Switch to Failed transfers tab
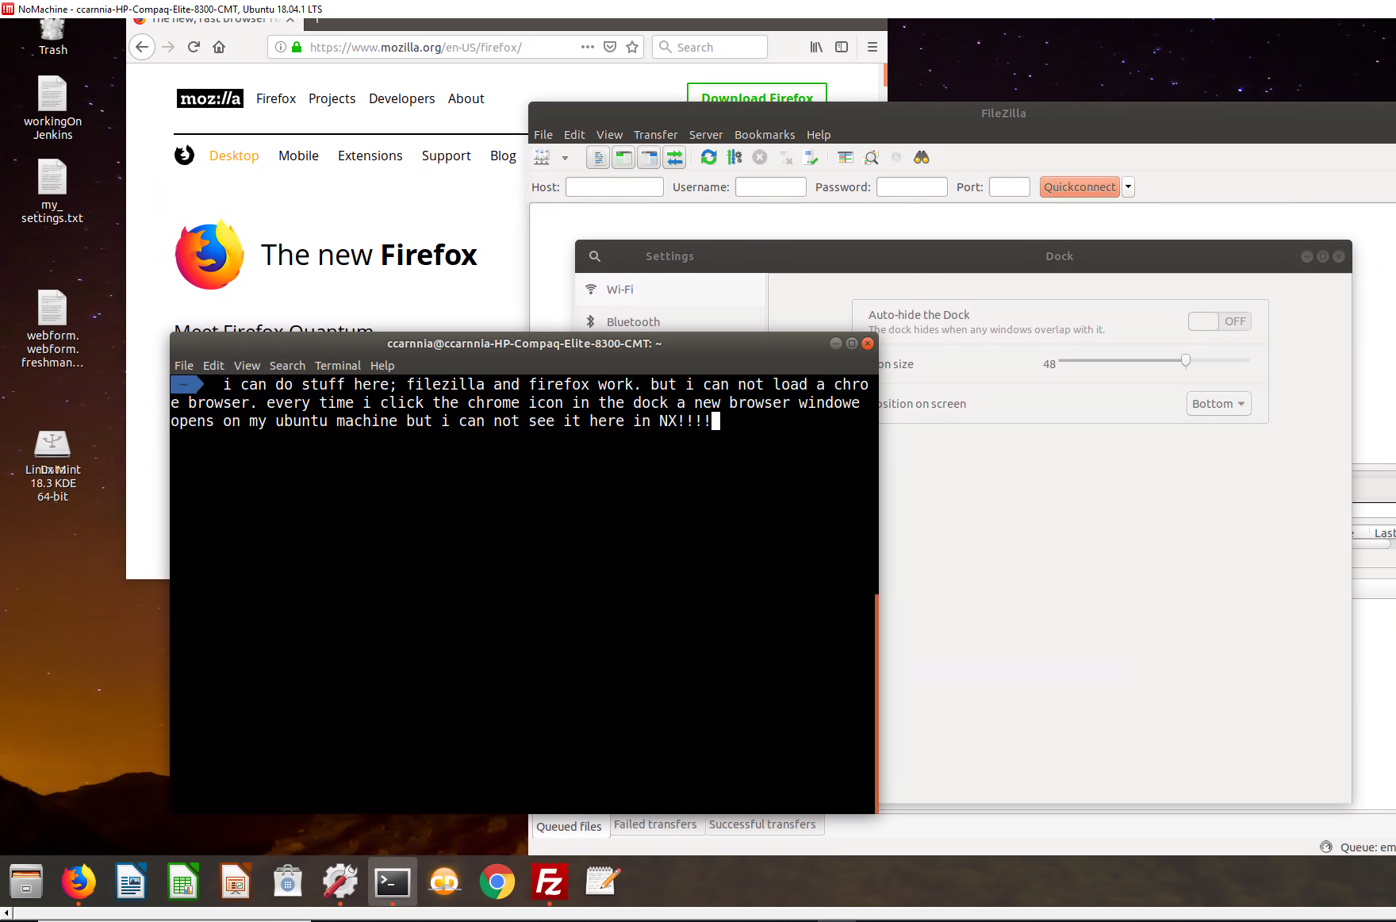Screen dimensions: 1396x922 pyautogui.click(x=656, y=825)
